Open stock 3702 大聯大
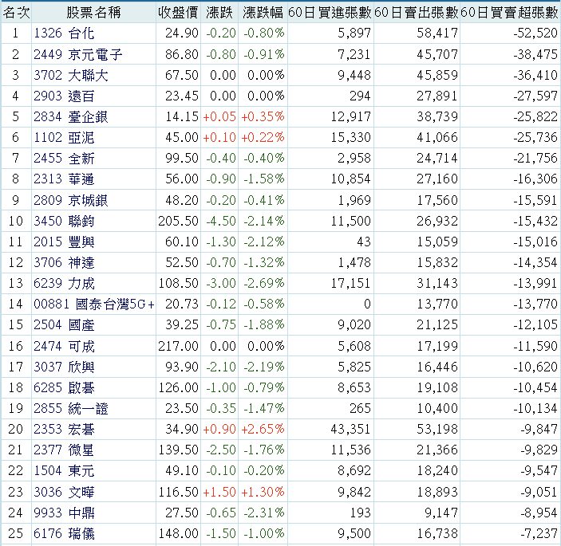 [71, 75]
